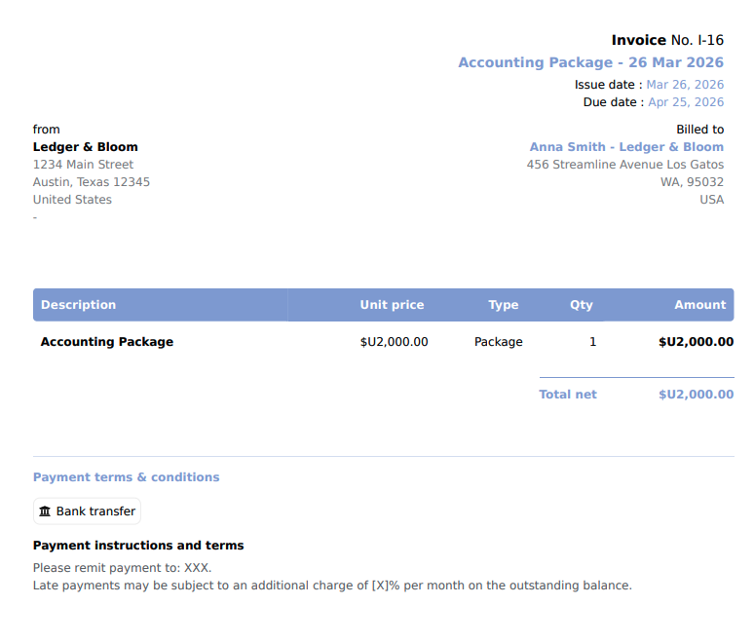This screenshot has width=754, height=643.
Task: Select the issue date Mar 26, 2026
Action: pyautogui.click(x=685, y=85)
